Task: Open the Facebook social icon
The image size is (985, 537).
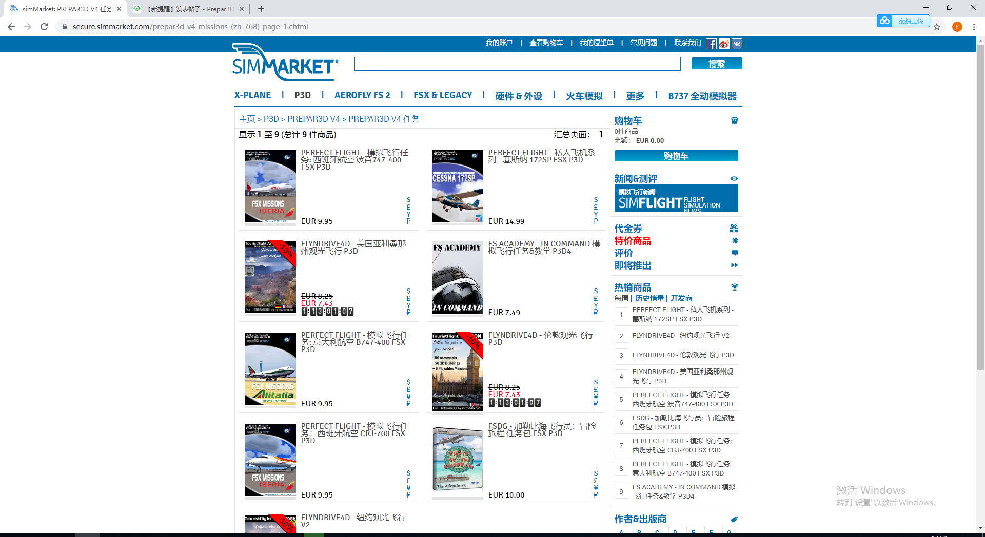Action: tap(711, 44)
